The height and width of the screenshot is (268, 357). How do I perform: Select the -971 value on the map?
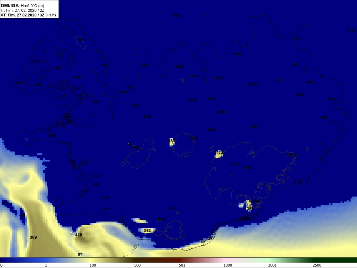(x=279, y=80)
